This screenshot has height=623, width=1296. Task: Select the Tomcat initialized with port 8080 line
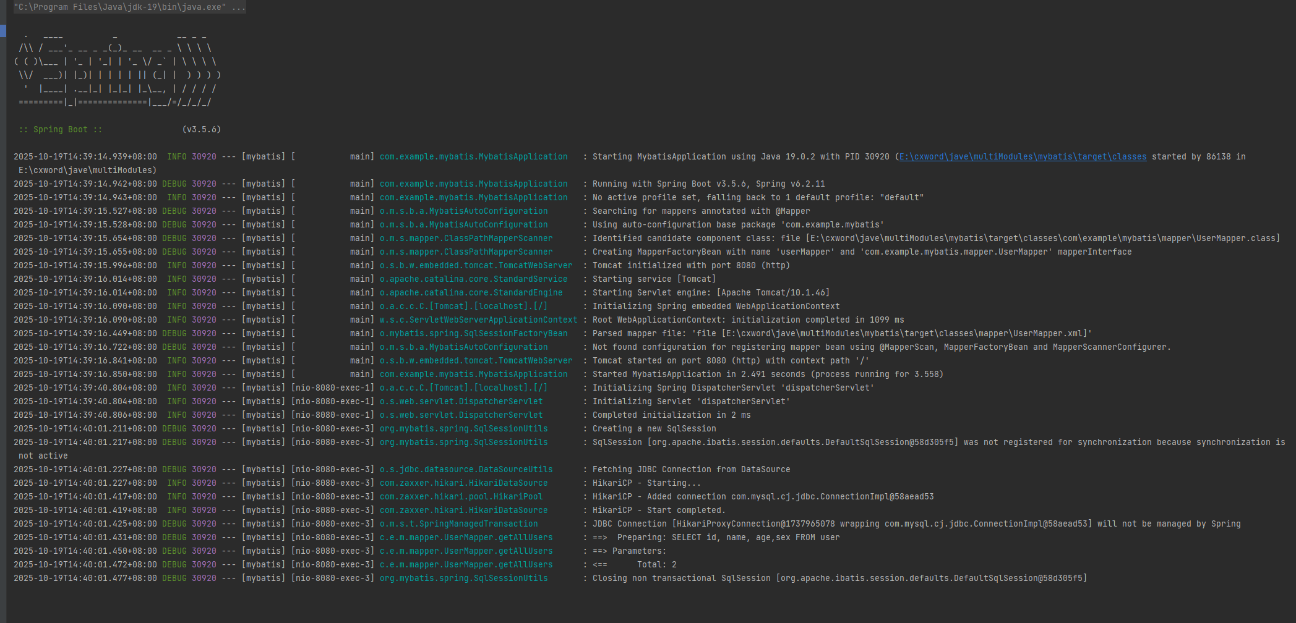pos(690,265)
